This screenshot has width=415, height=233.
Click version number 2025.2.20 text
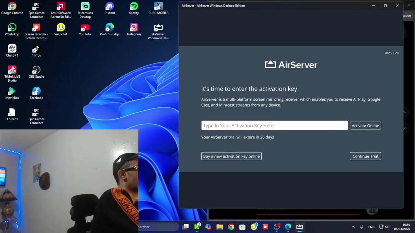coord(391,53)
